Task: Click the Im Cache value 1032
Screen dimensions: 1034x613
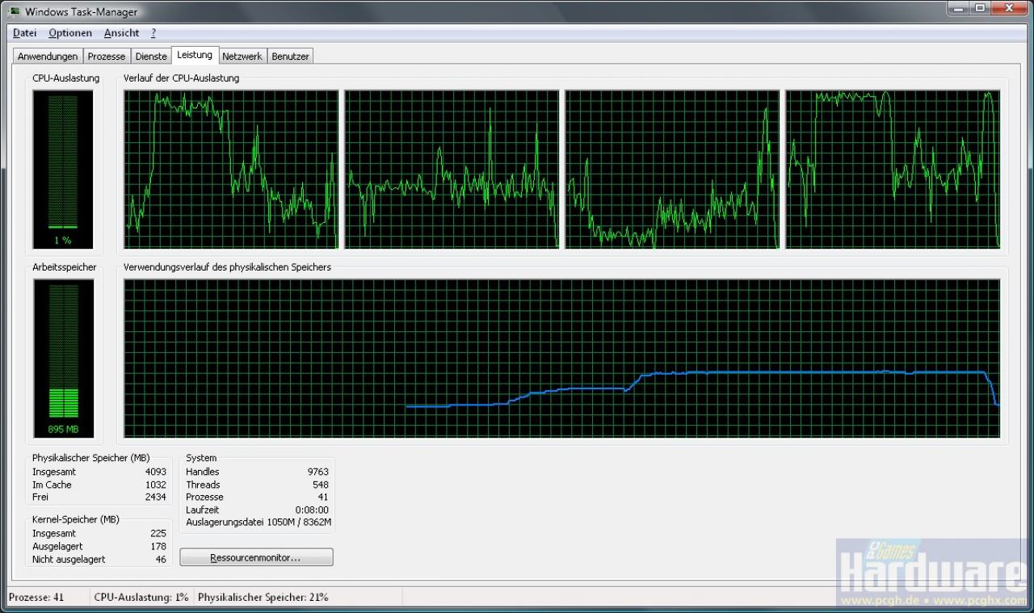Action: [x=156, y=485]
